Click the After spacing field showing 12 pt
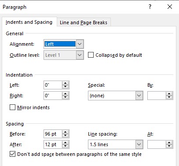 [53, 144]
